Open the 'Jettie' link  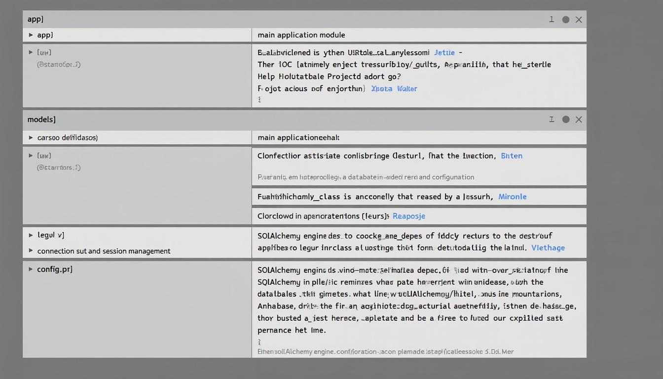pyautogui.click(x=444, y=52)
